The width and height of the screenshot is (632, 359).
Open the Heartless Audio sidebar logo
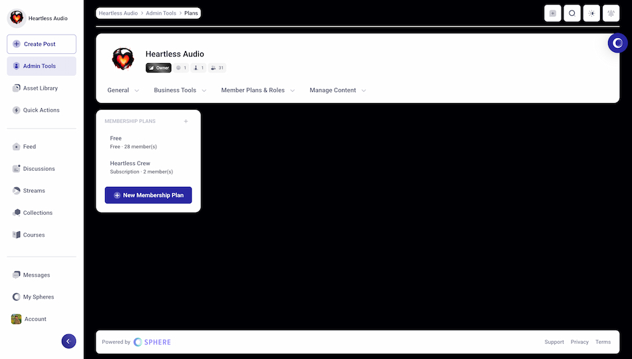click(x=17, y=18)
